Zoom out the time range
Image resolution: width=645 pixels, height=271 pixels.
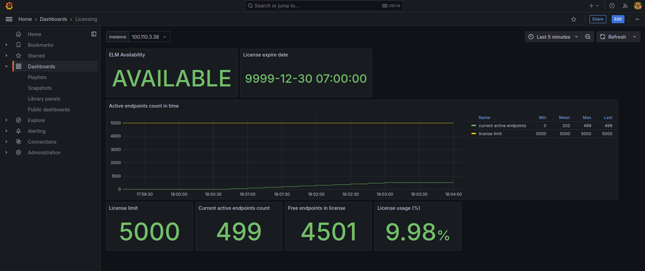pyautogui.click(x=588, y=37)
